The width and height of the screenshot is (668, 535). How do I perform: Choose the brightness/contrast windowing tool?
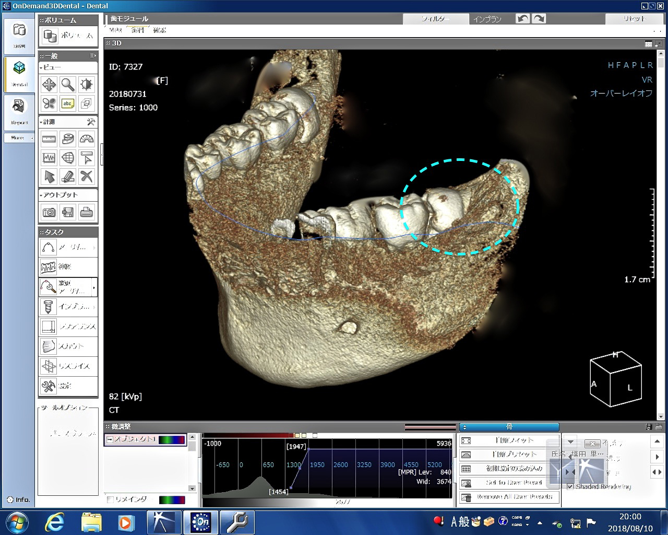click(x=87, y=85)
